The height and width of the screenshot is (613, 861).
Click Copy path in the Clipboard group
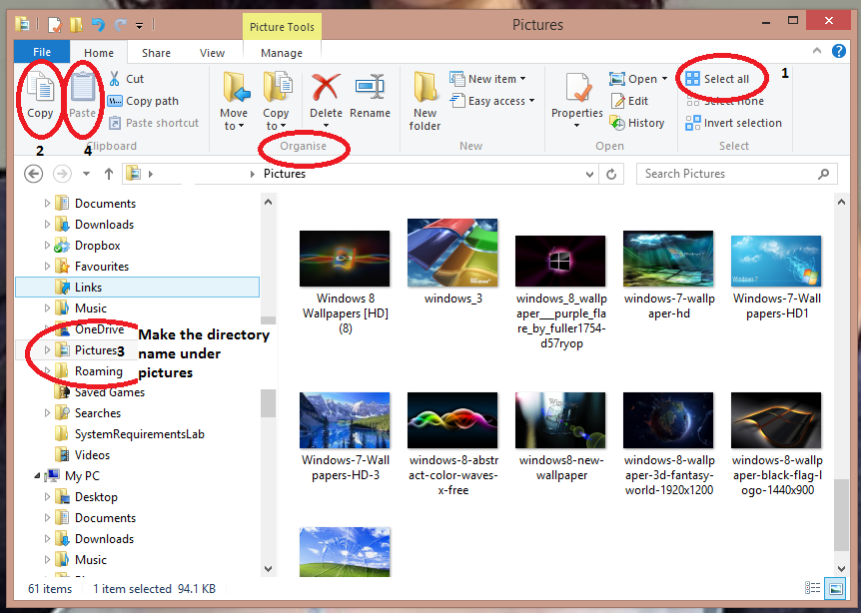(x=140, y=100)
